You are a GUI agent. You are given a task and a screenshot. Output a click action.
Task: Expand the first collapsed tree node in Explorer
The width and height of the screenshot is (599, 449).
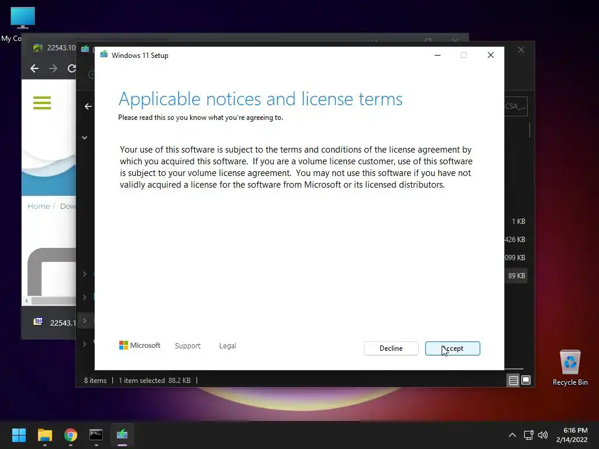(x=84, y=274)
